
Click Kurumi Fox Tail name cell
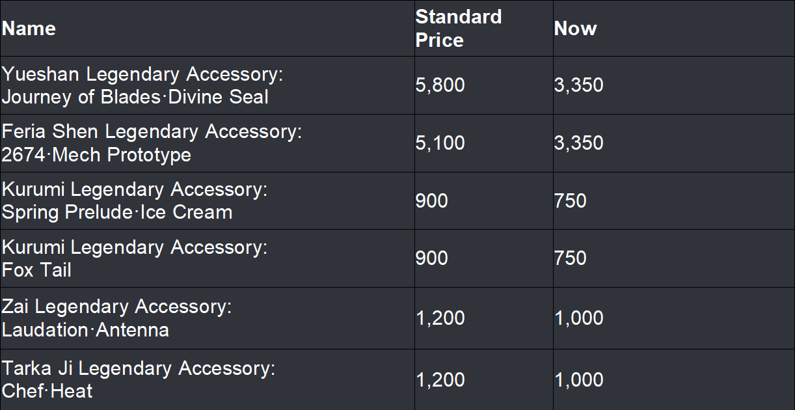pos(135,258)
